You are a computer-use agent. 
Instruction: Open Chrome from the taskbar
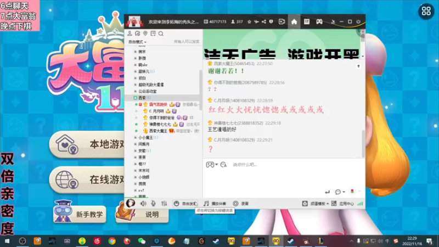pos(112,241)
